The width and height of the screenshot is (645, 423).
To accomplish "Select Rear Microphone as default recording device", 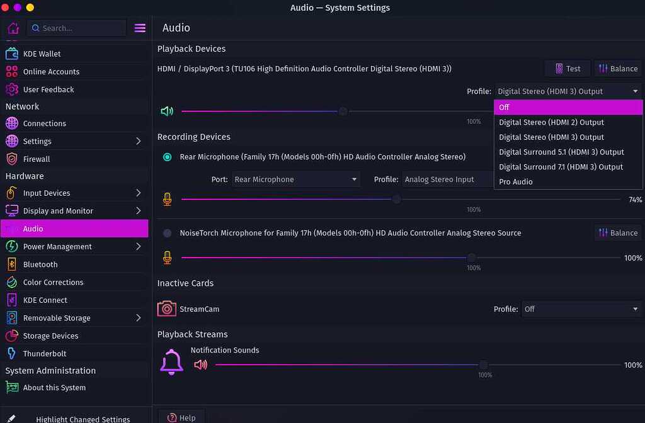I will pyautogui.click(x=168, y=157).
